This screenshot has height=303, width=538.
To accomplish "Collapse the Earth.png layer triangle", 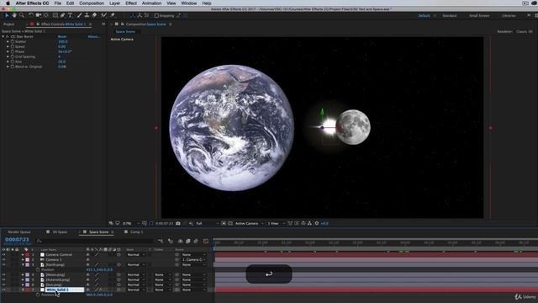I will pos(23,265).
